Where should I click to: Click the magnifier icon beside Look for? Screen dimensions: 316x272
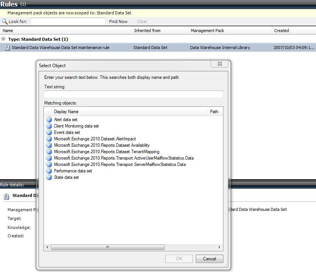5,22
